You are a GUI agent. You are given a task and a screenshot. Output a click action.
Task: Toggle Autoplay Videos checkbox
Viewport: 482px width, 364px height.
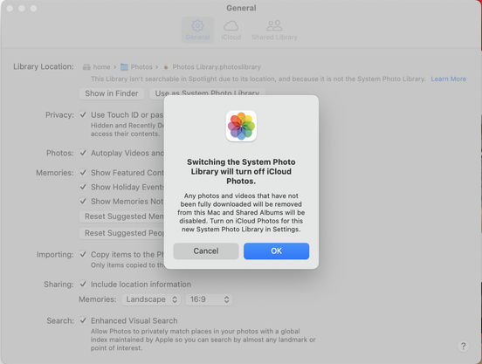[x=83, y=153]
